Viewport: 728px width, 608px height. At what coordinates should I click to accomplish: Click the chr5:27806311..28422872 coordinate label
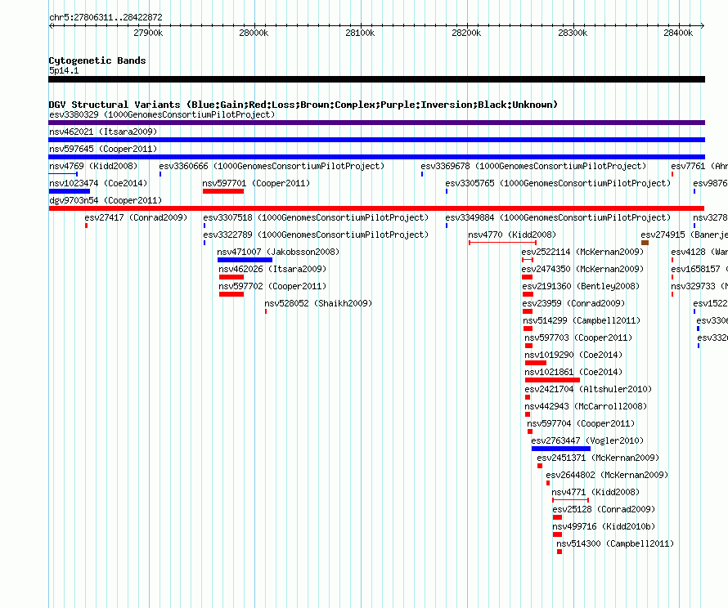106,17
